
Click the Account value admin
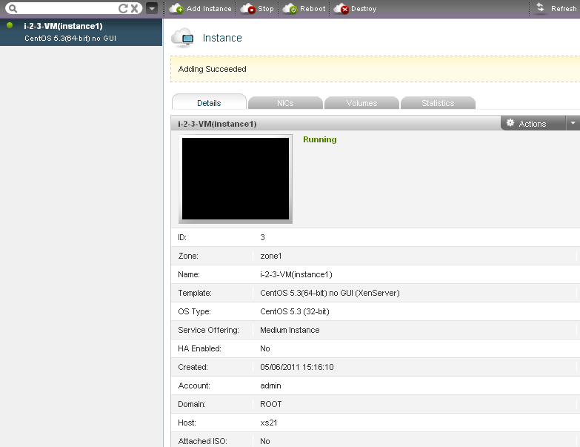(270, 385)
